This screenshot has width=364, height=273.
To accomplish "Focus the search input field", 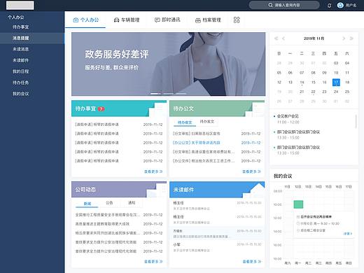I will pyautogui.click(x=284, y=5).
